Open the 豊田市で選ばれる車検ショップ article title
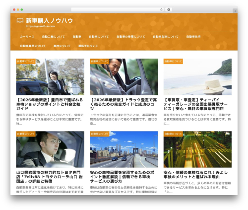Image resolution: width=248 pixels, height=210 pixels. (50, 104)
